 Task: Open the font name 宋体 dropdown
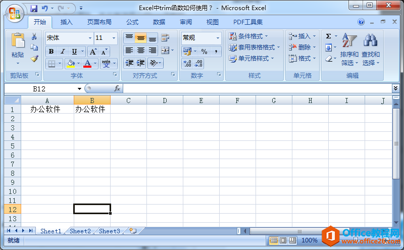(x=90, y=38)
